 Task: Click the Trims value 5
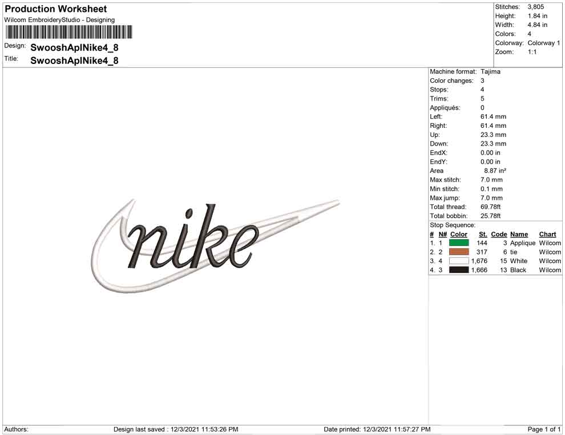coord(482,99)
